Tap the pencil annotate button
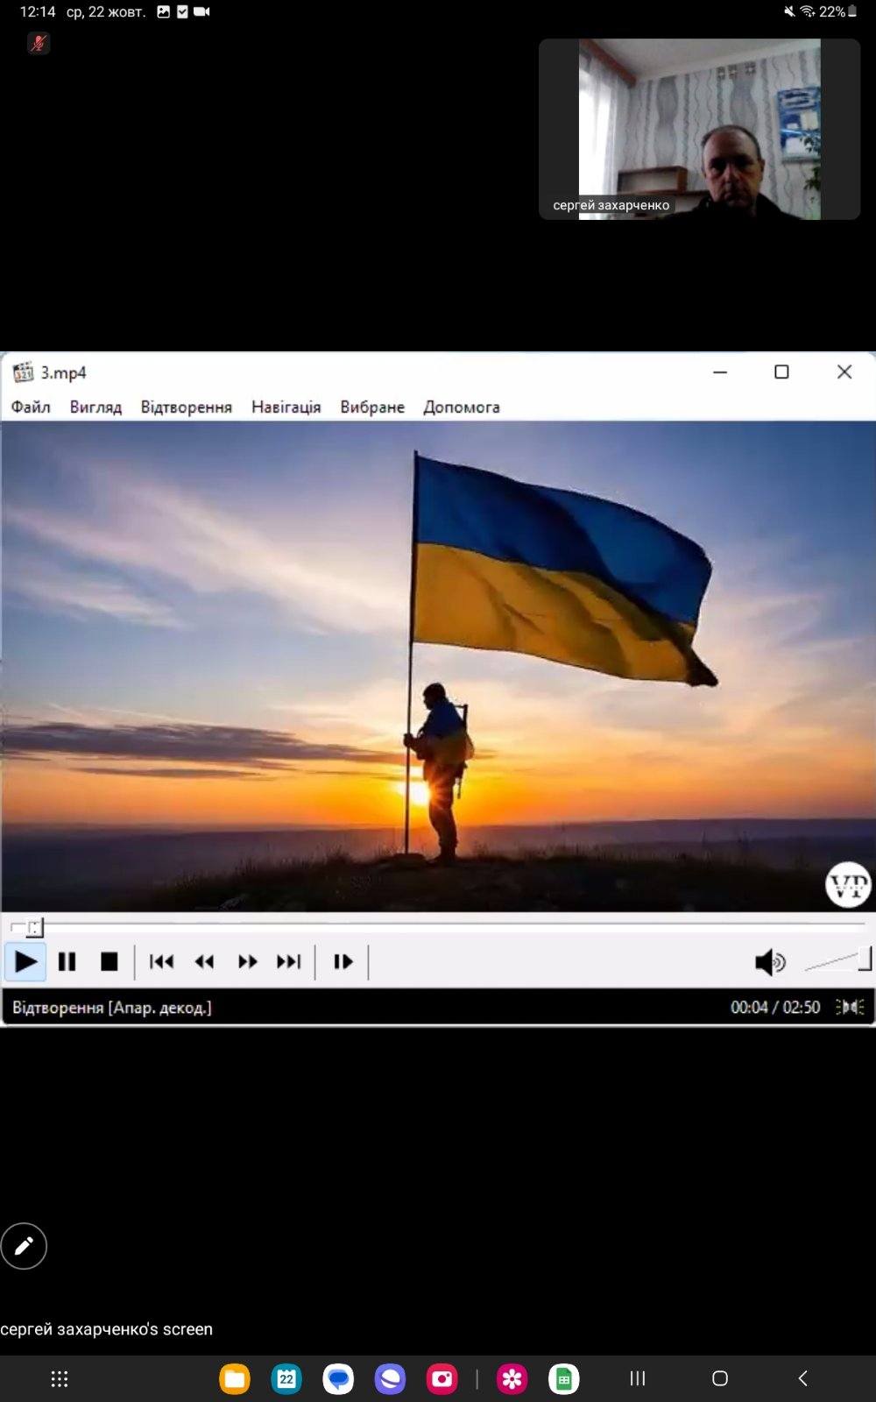 (x=24, y=1246)
